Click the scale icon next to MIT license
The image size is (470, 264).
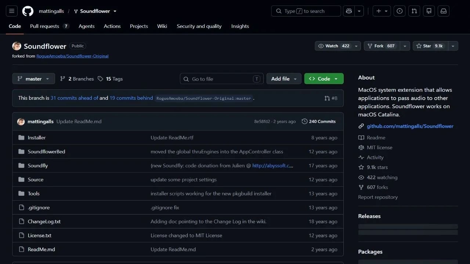pos(361,147)
